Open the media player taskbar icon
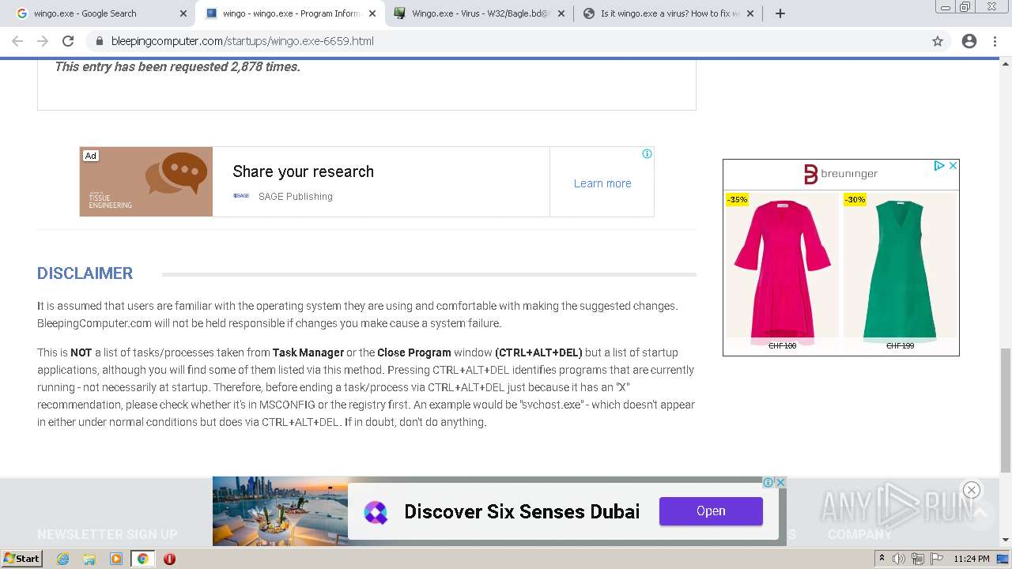Viewport: 1012px width, 569px height. click(x=116, y=559)
